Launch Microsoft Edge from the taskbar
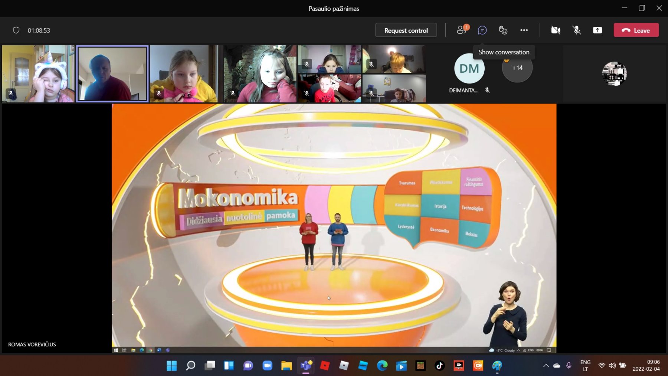Viewport: 668px width, 376px height. coord(382,366)
